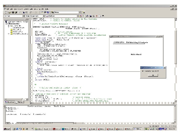Click the red Execute Program exclamation icon
Screen dimensions: 180x135
tap(97, 16)
